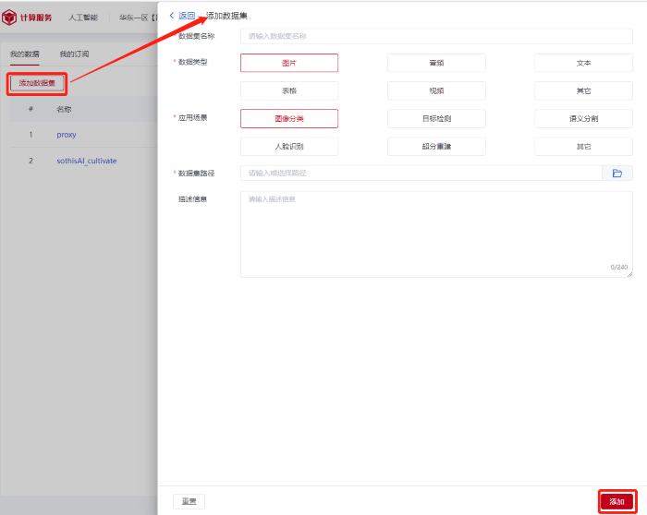This screenshot has width=647, height=515.
Task: Select 表格 data type option
Action: (x=289, y=90)
